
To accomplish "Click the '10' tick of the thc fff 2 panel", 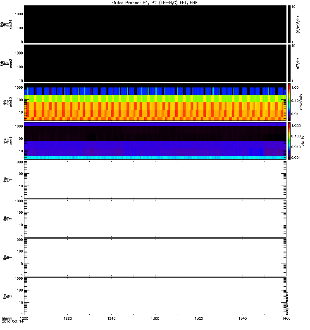I will 21,225.
